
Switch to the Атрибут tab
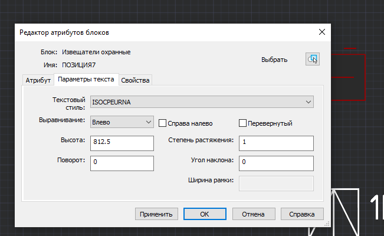tap(38, 80)
